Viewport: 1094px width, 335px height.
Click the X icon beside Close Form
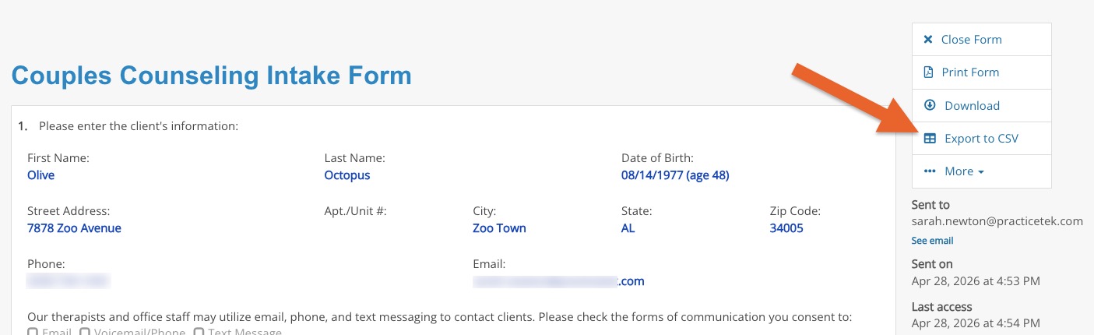click(x=927, y=40)
